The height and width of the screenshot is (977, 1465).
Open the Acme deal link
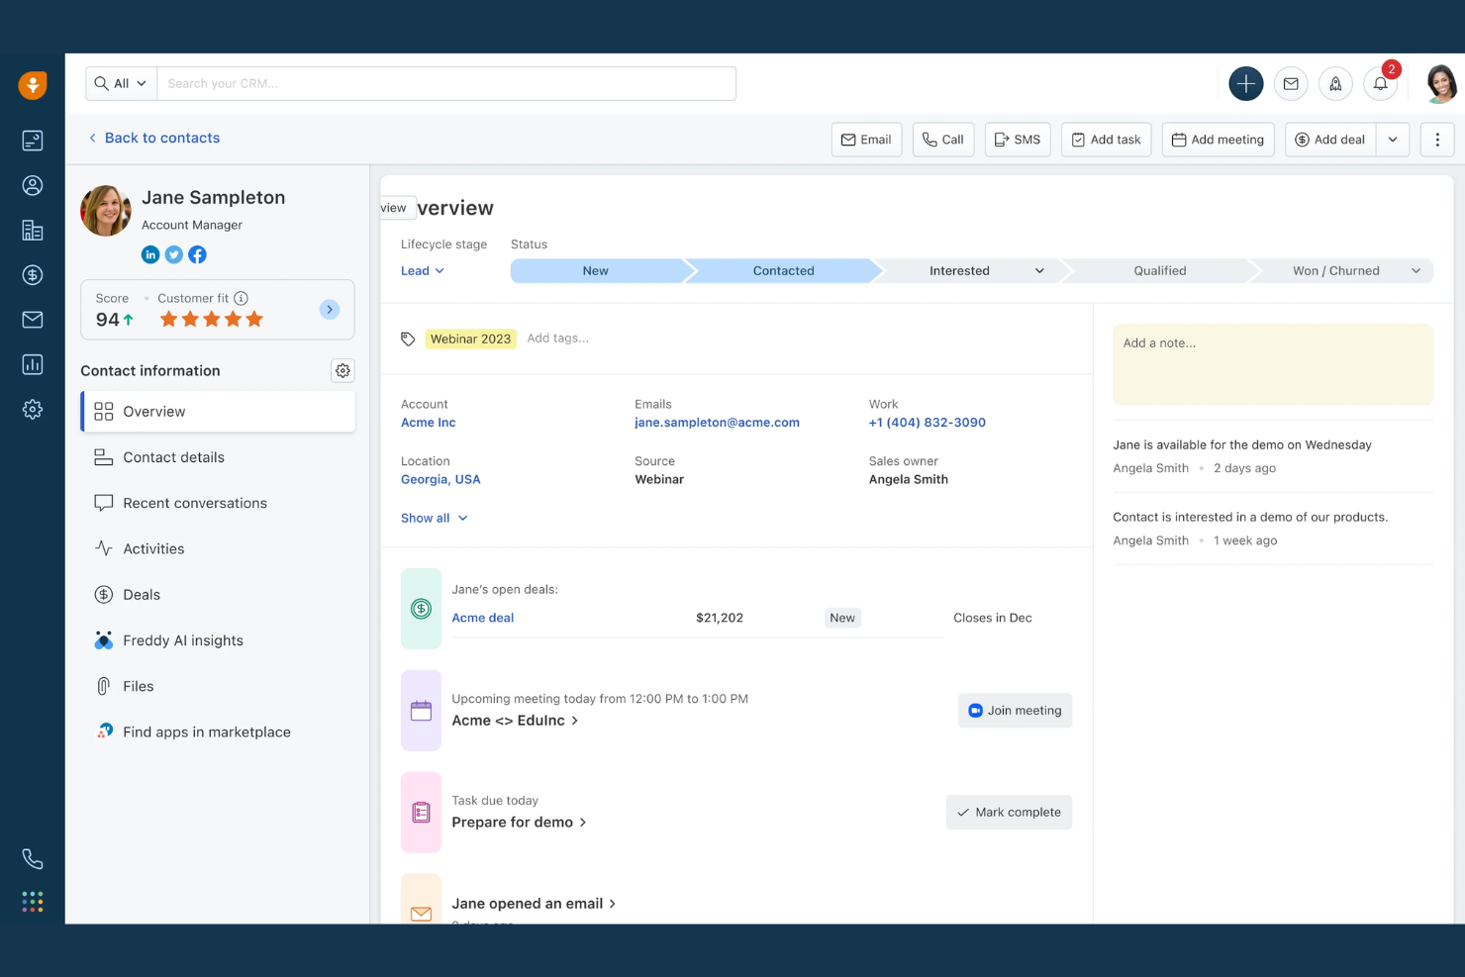(x=483, y=618)
